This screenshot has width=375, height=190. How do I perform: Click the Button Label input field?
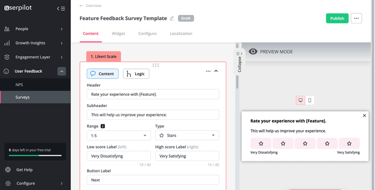click(153, 180)
